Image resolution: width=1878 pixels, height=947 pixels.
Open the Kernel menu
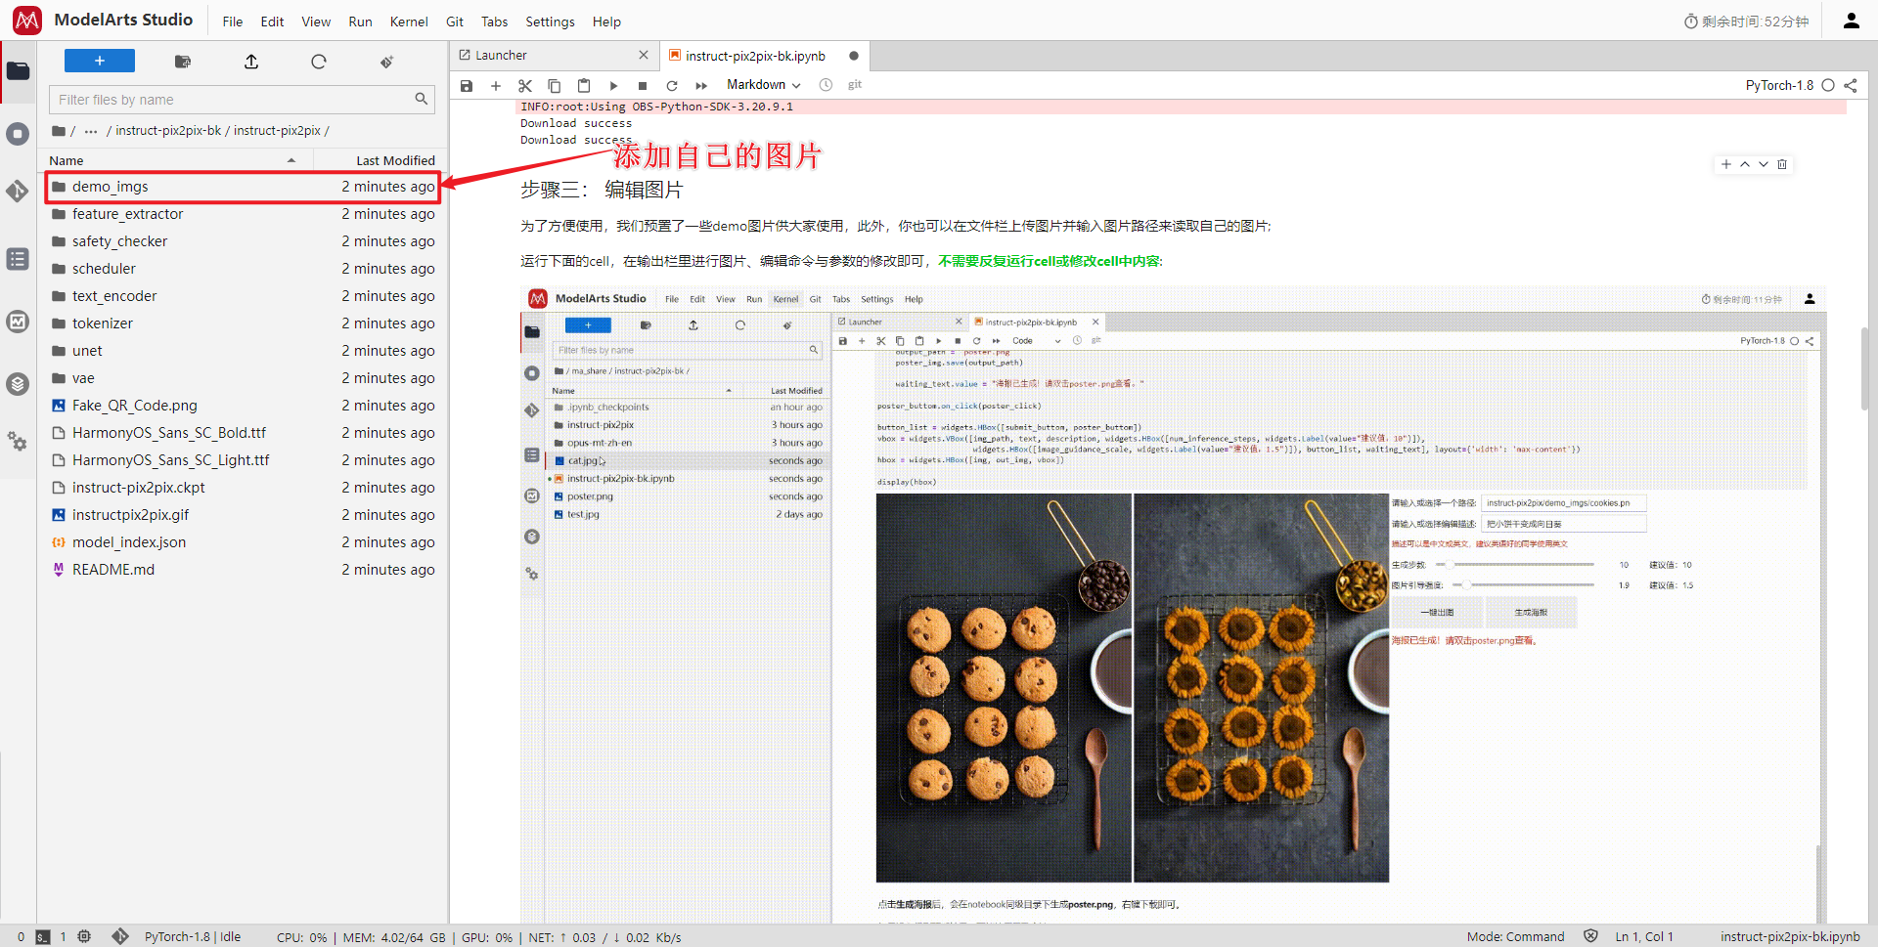409,22
